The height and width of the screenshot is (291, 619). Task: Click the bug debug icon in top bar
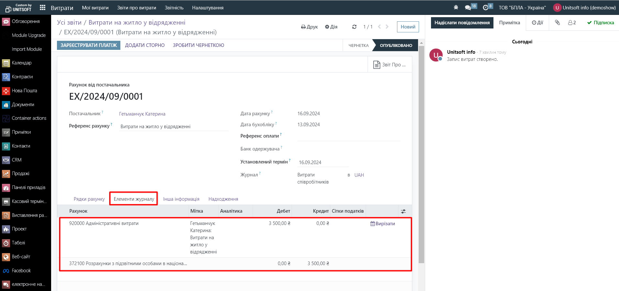click(x=456, y=7)
